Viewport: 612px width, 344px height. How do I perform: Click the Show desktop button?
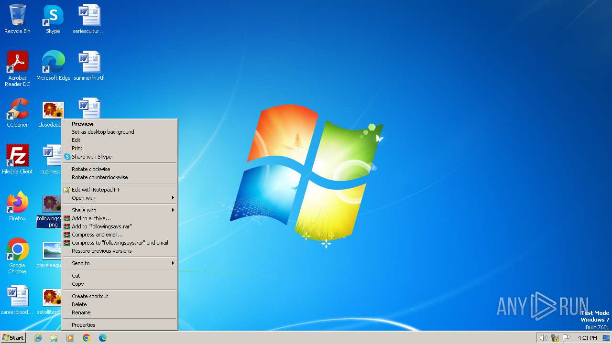coord(606,338)
